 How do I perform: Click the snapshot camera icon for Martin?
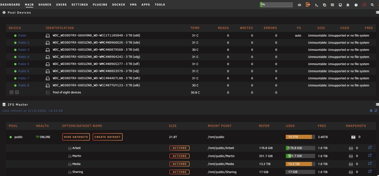[351, 156]
